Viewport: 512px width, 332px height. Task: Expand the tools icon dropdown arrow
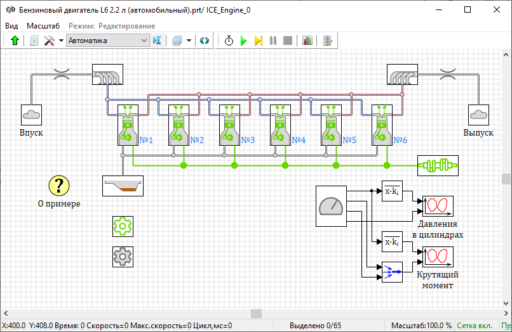coord(61,41)
